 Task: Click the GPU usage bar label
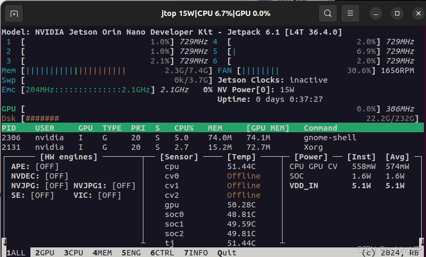(9, 109)
